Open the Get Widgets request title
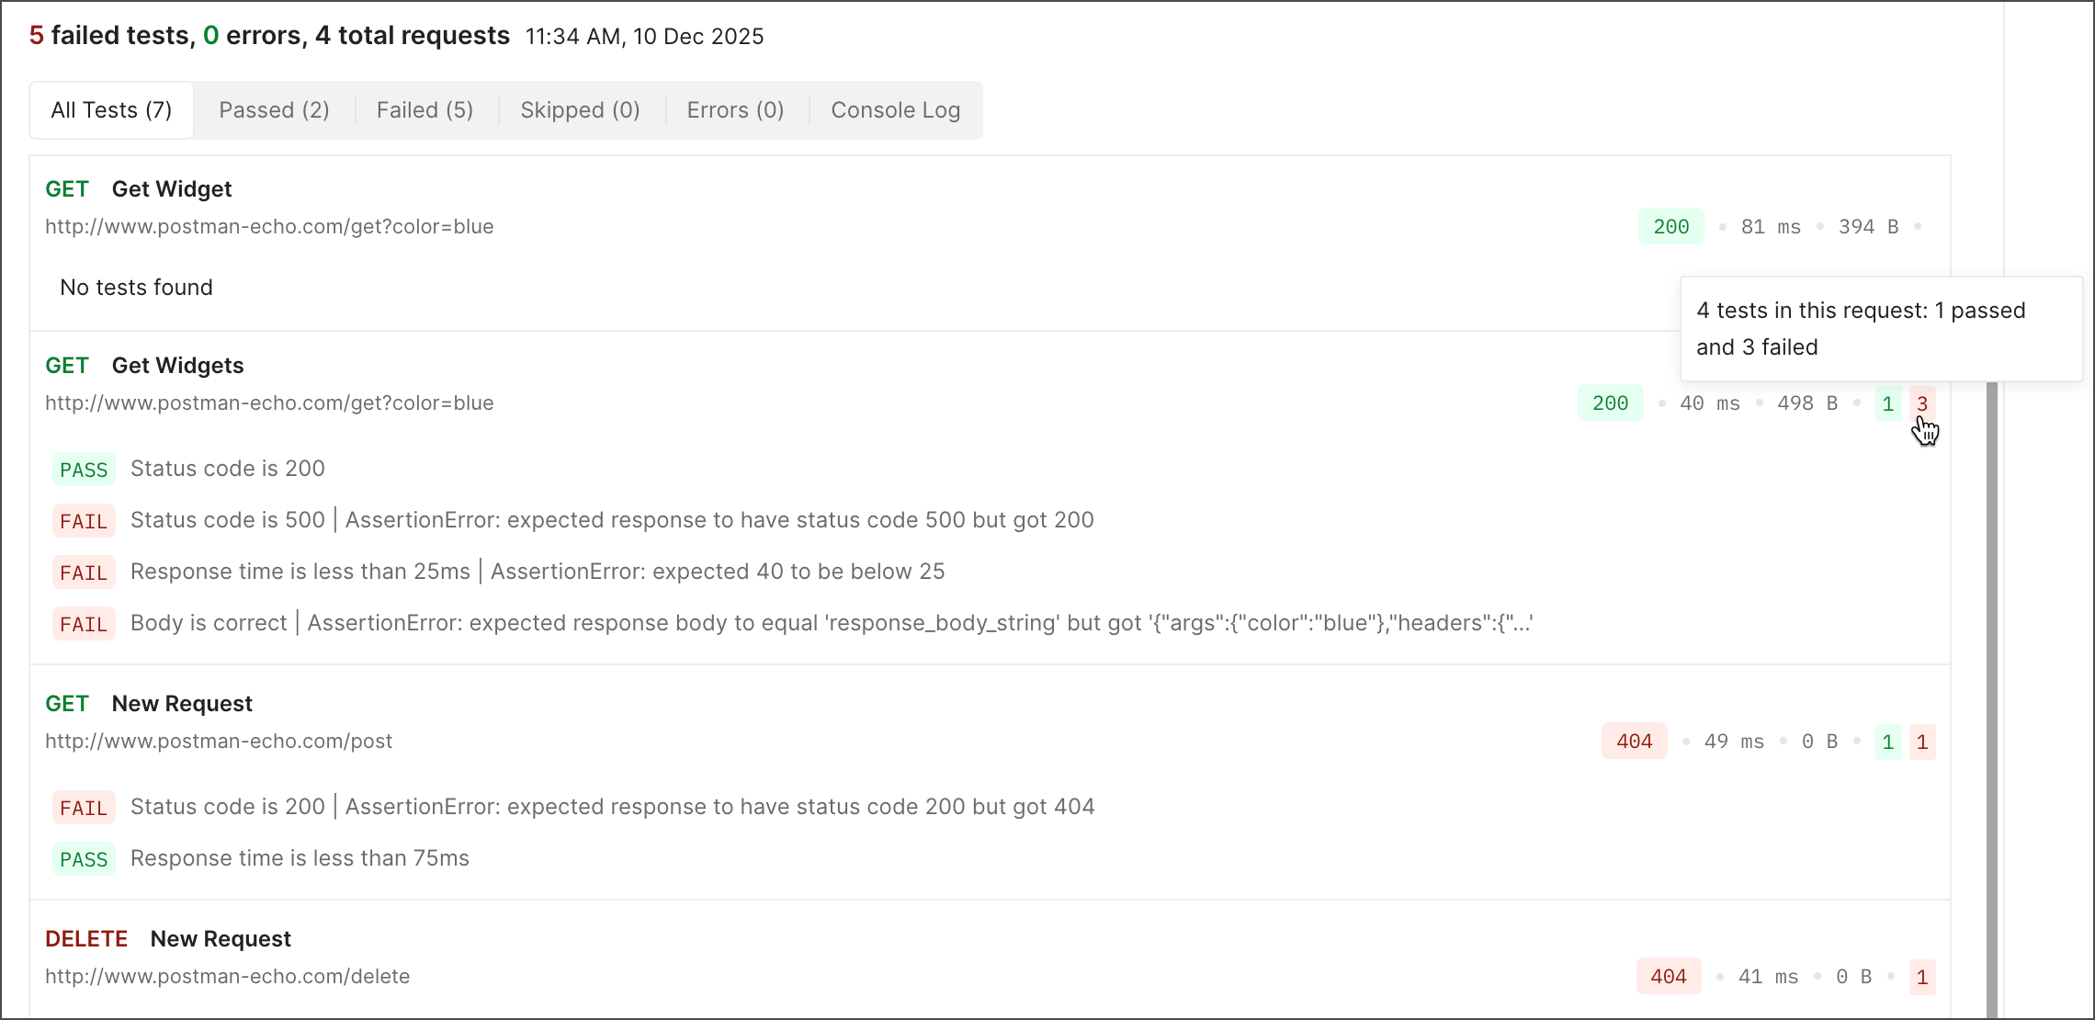The image size is (2095, 1020). (x=177, y=366)
